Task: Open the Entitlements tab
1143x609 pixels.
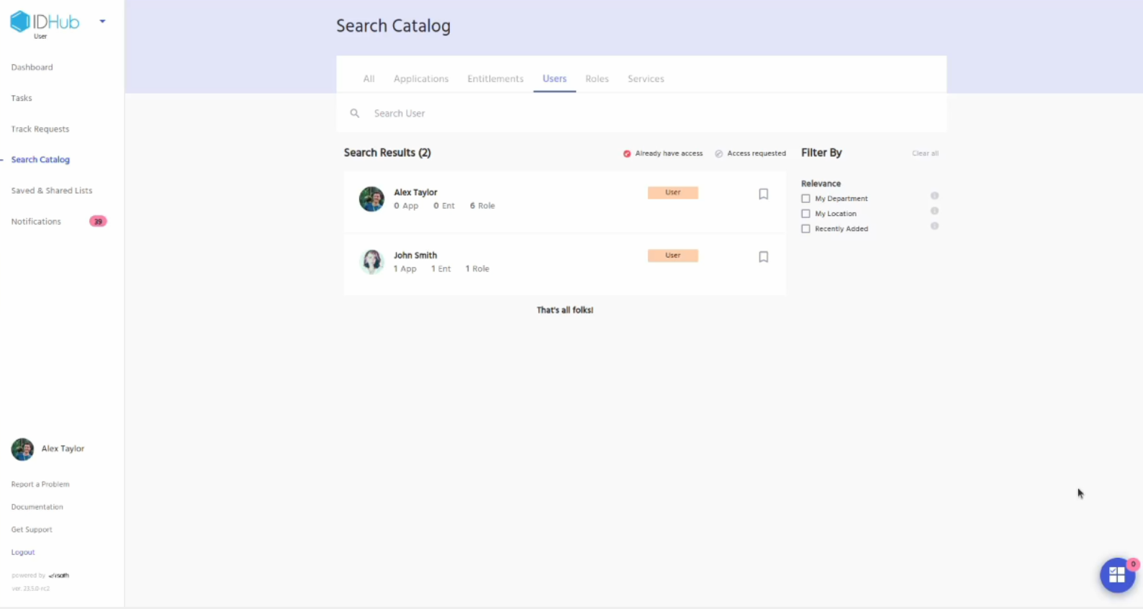Action: (495, 79)
